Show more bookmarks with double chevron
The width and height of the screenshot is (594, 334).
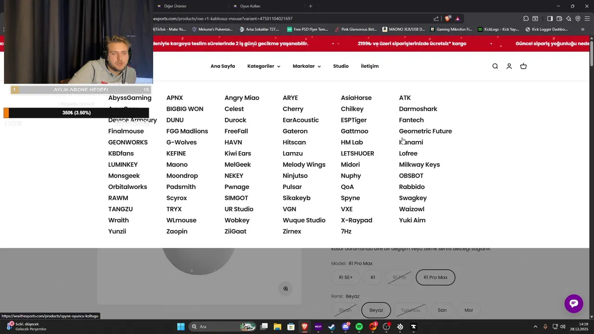coord(583,29)
